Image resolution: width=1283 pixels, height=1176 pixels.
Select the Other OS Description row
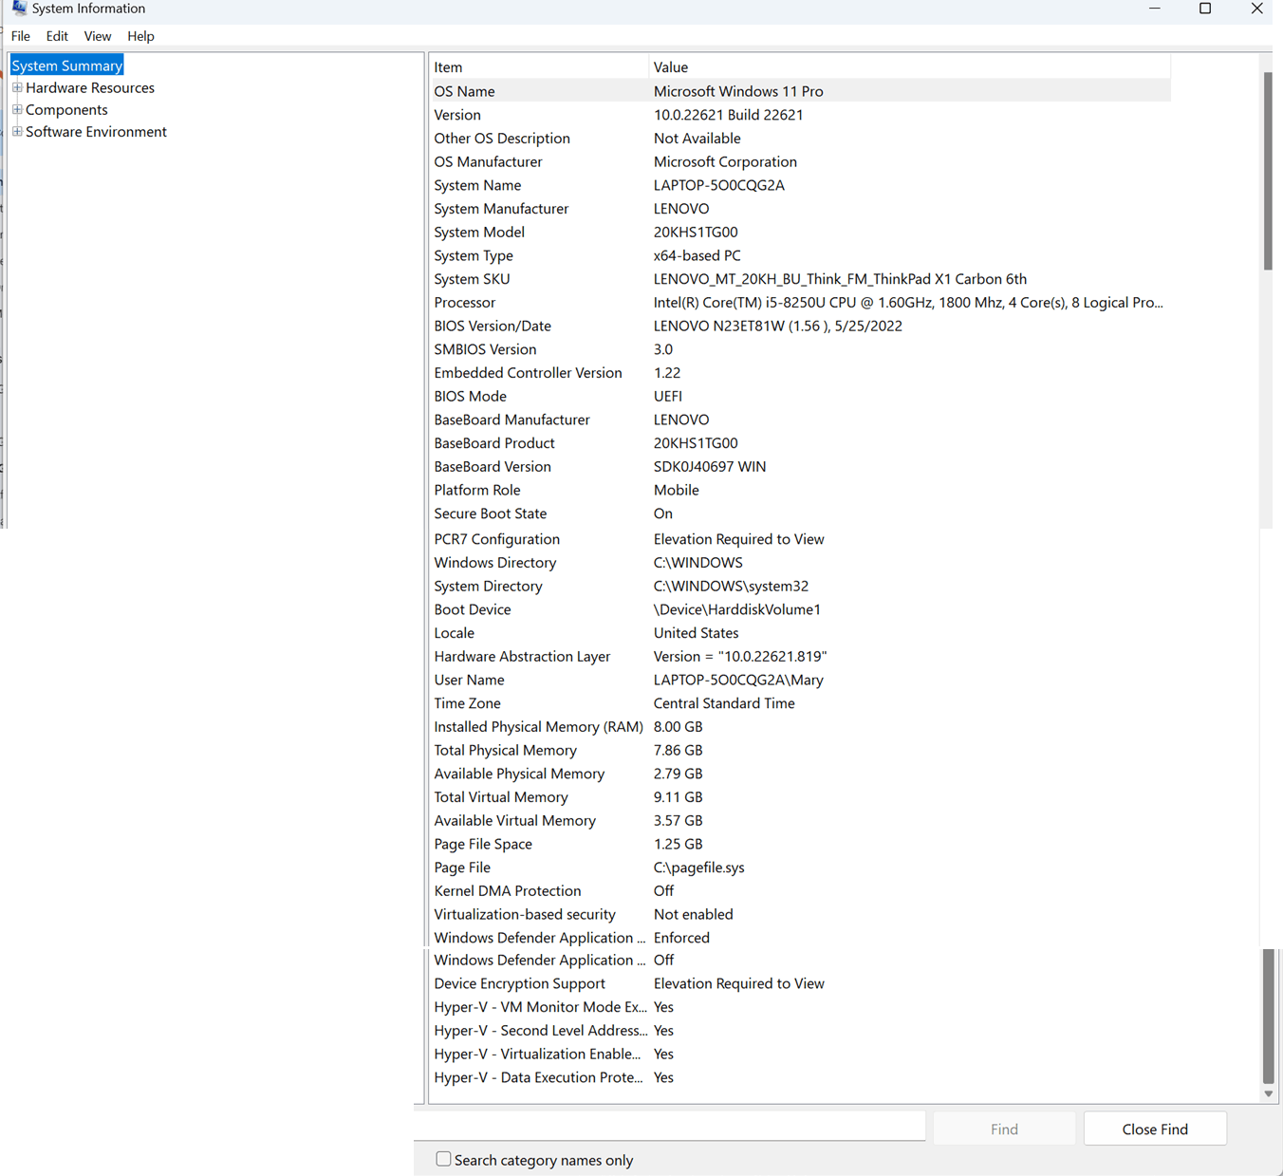(x=800, y=139)
